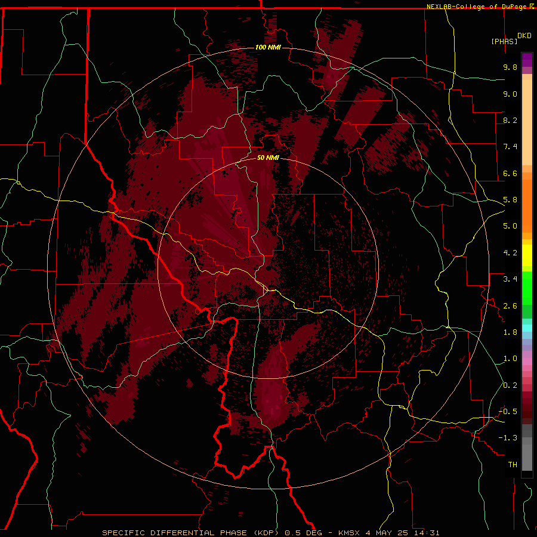Click the 6.6 scale value
This screenshot has height=537, width=537.
[x=510, y=173]
